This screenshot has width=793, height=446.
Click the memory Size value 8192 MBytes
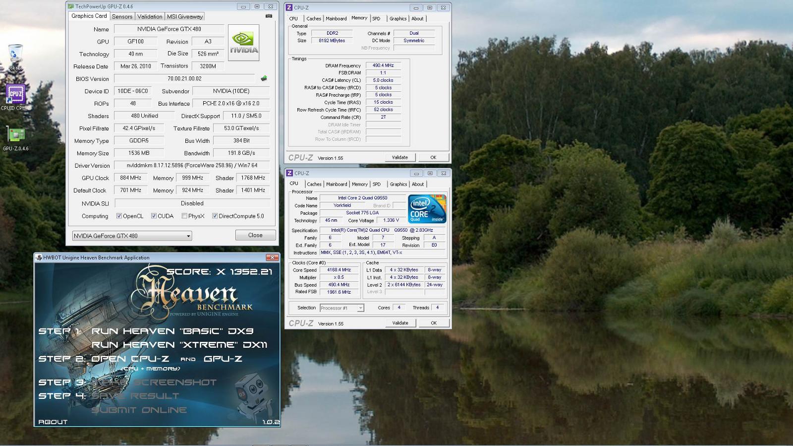pyautogui.click(x=332, y=41)
